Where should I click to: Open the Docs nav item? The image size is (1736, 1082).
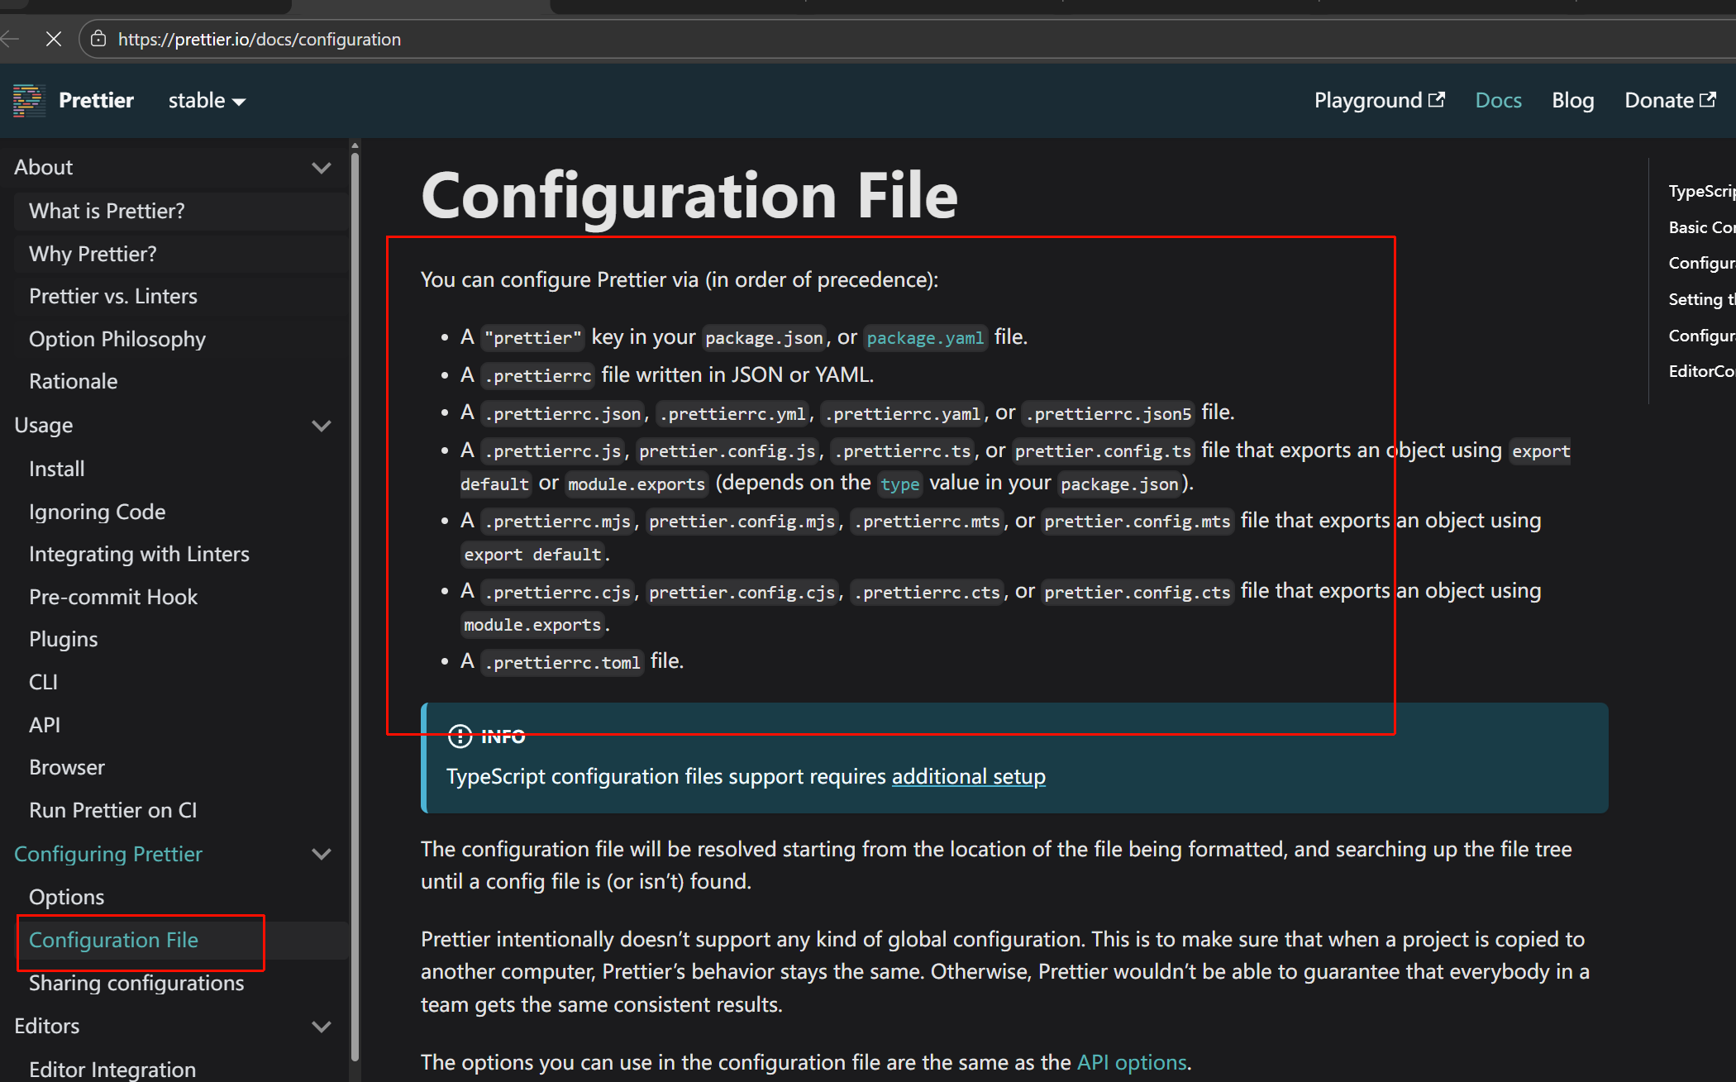1498,101
